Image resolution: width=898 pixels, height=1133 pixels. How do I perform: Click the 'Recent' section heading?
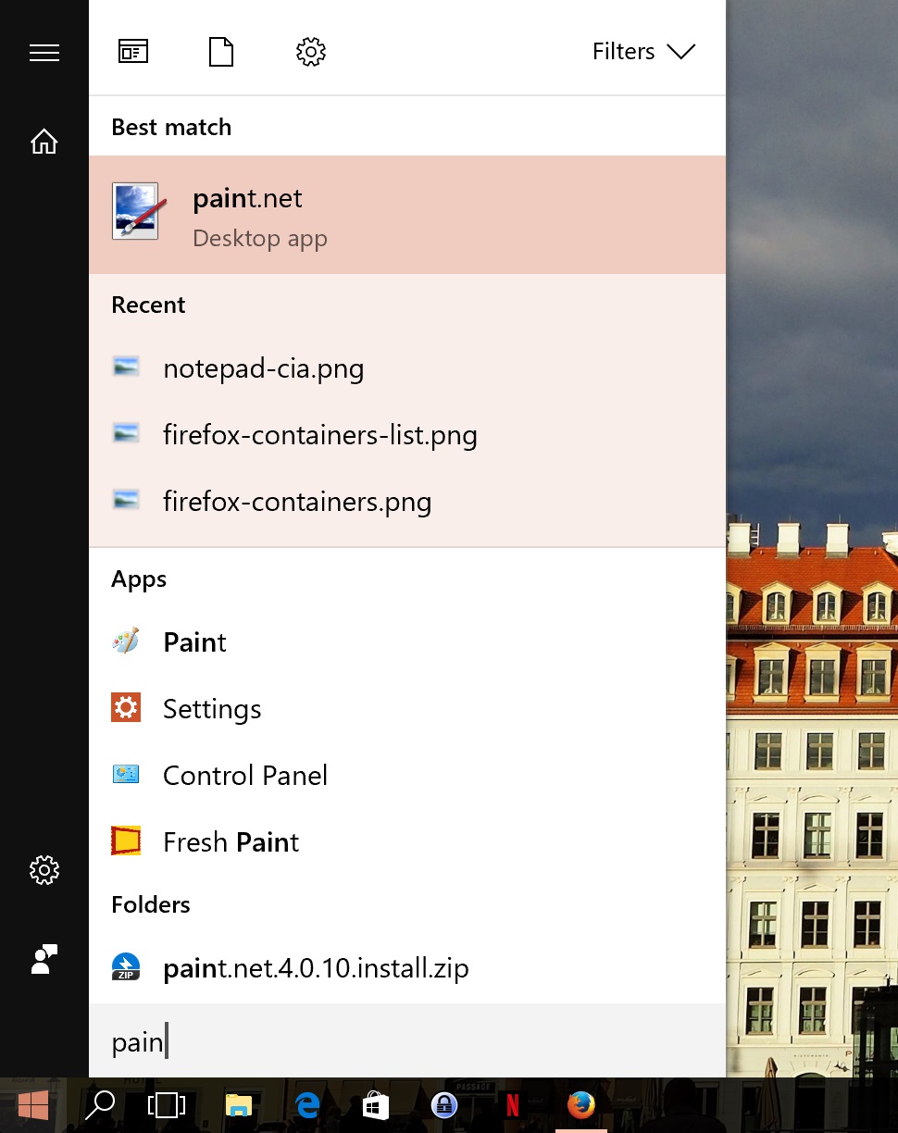coord(148,305)
